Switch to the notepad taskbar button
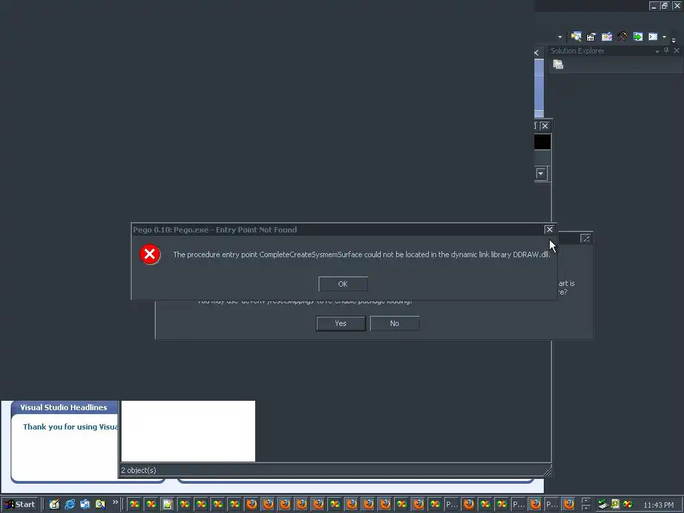This screenshot has width=684, height=513. tap(168, 504)
